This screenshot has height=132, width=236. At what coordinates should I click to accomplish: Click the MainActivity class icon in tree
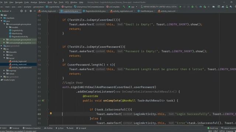10,33
